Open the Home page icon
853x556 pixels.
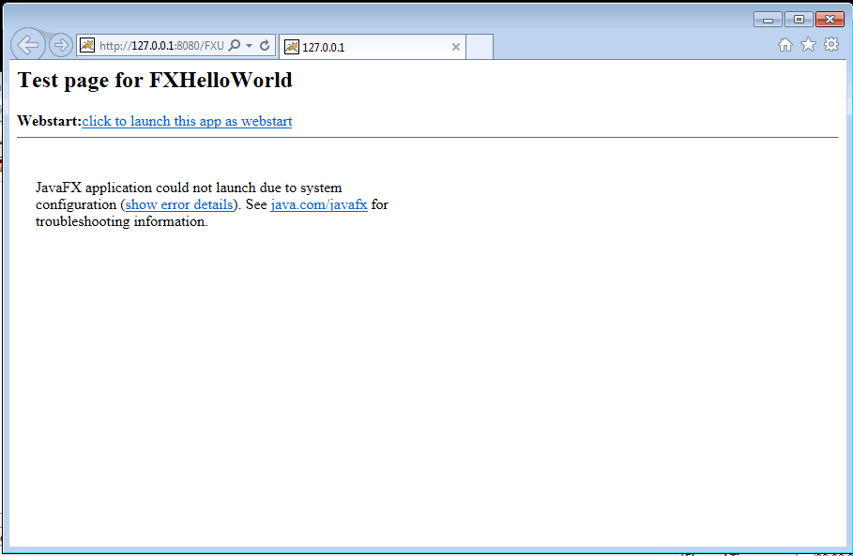[785, 45]
